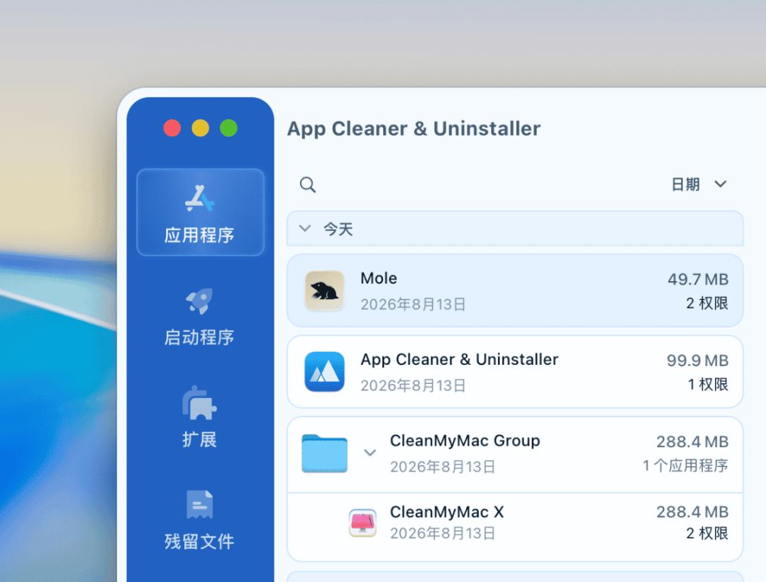This screenshot has width=766, height=582.
Task: Click the CleanMyMac X name text
Action: (x=447, y=512)
